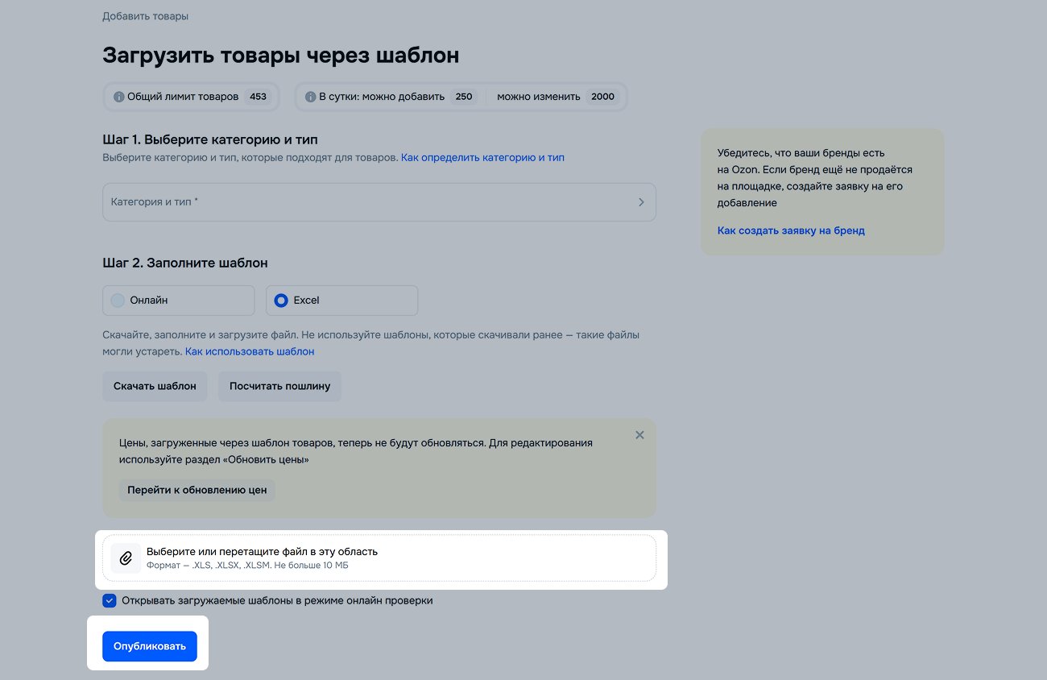Click the 'Посчитать пошлину' button

pyautogui.click(x=279, y=386)
